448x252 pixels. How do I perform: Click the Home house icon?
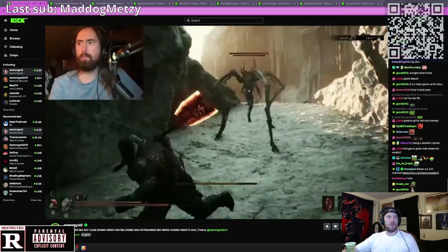6,30
